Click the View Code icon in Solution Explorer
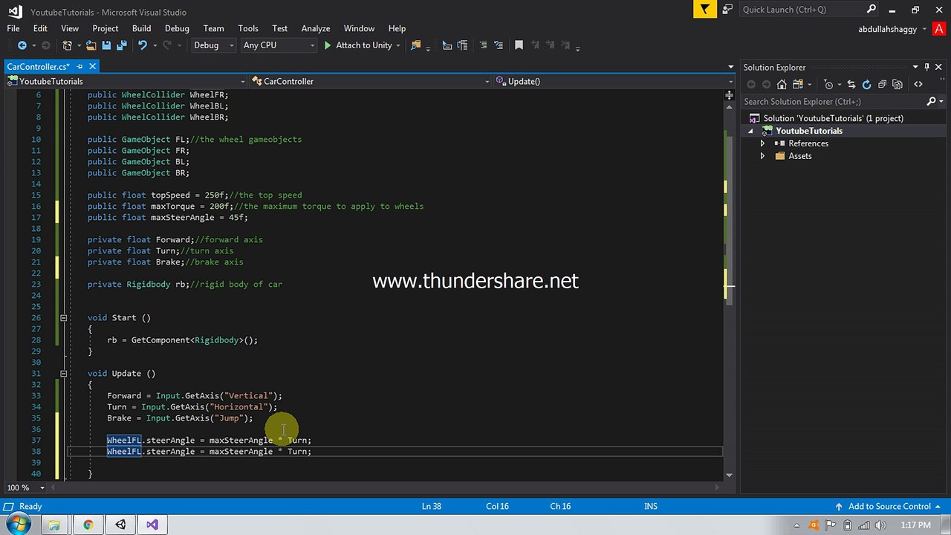This screenshot has width=951, height=535. click(918, 84)
